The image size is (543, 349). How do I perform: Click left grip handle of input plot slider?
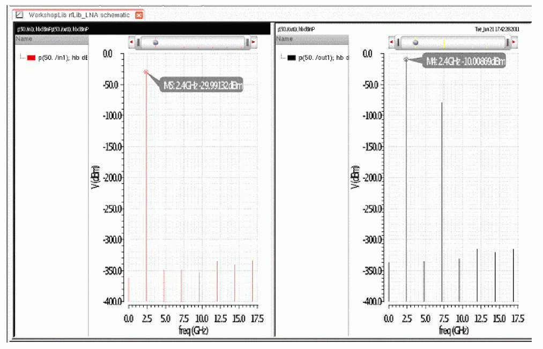pos(138,42)
